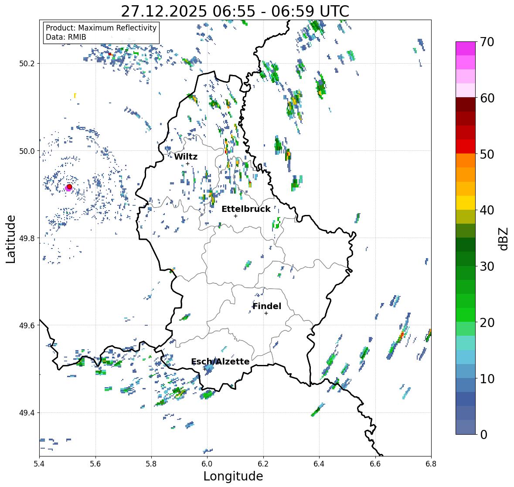Click the 49.6 latitude tick label
Viewport: 514px width, 487px height.
click(27, 325)
